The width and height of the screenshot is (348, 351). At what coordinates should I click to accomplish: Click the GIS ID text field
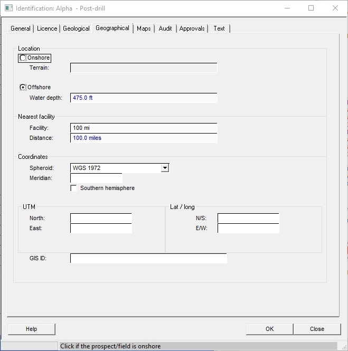(148, 259)
